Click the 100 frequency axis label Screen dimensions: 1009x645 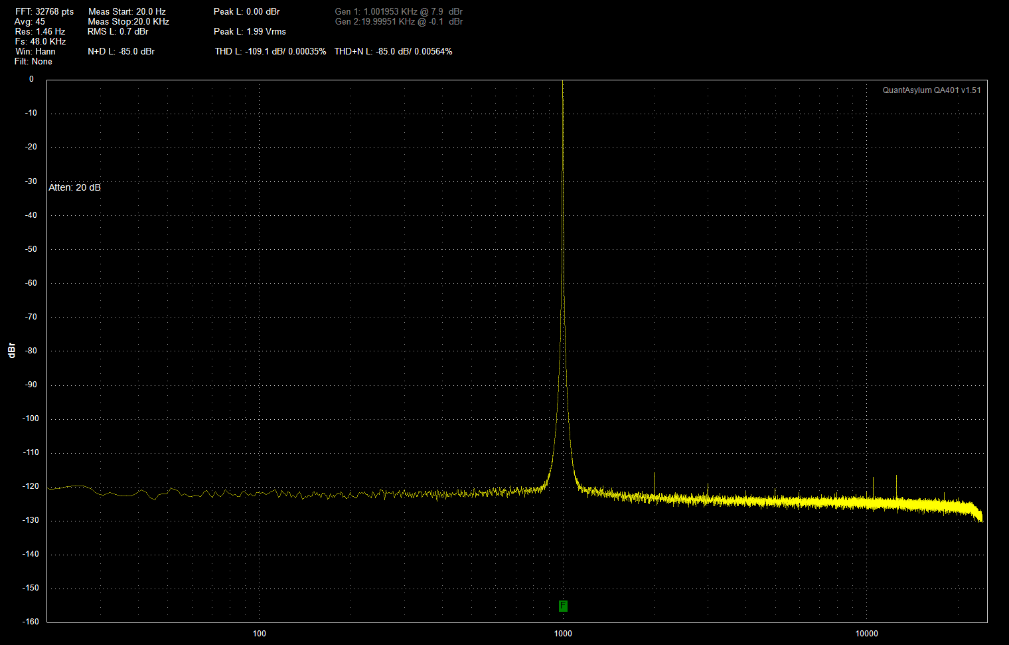260,633
